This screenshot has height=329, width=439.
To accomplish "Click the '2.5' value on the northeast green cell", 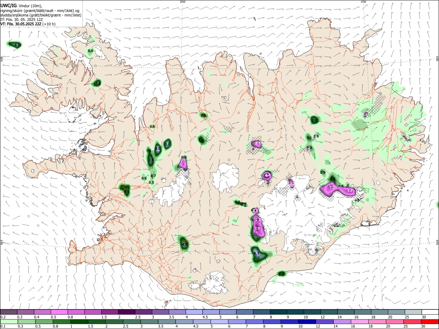I will [x=314, y=120].
